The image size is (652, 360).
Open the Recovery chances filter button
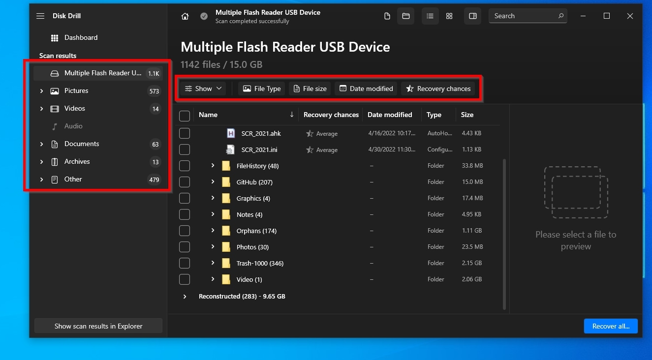(438, 89)
